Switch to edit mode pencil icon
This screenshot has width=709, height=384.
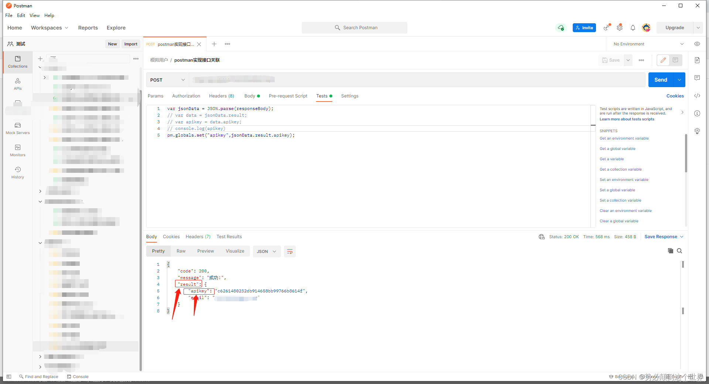[663, 60]
